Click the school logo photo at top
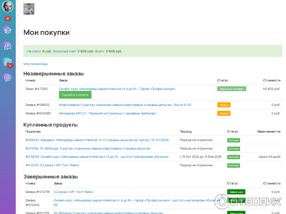Viewport: 286px width, 214px height. tap(29, 9)
